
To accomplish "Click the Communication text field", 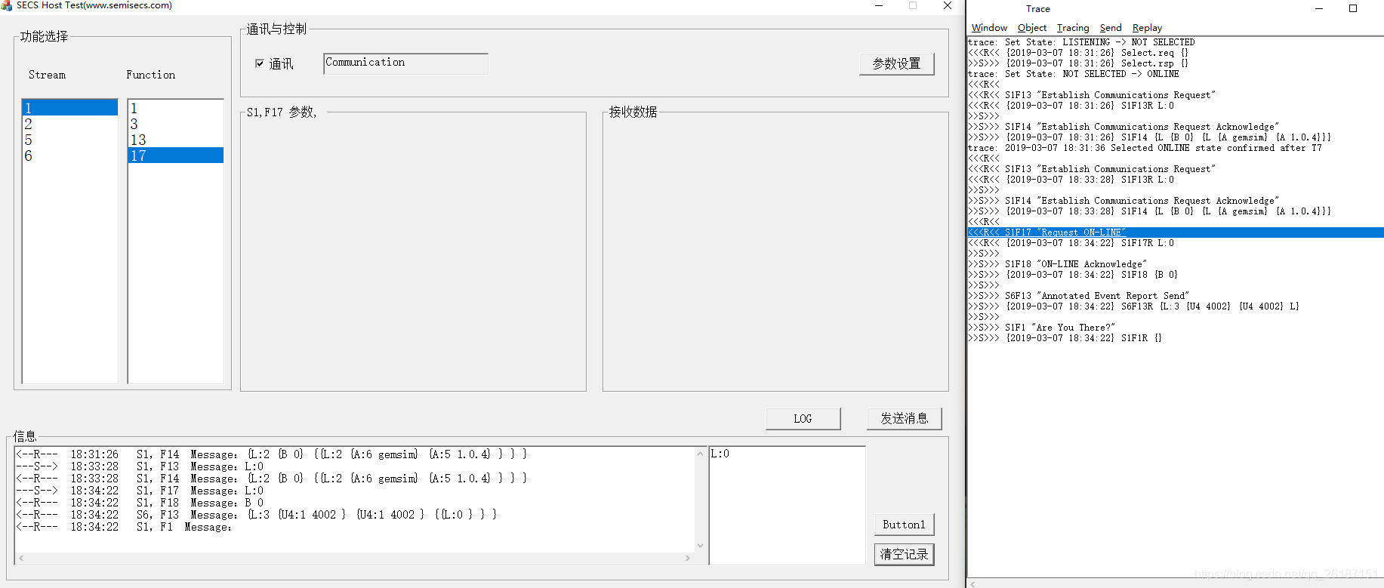I will tap(405, 63).
